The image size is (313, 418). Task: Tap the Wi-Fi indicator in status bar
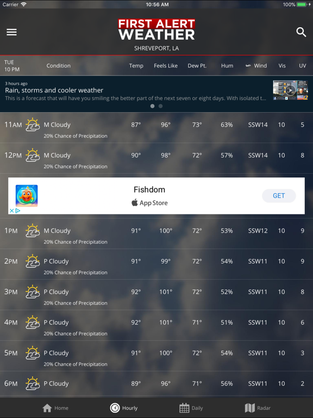24,4
